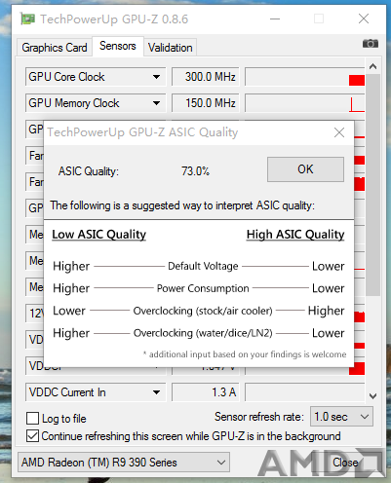Click the GPU Memory Clock history graph
This screenshot has width=391, height=483.
pyautogui.click(x=305, y=103)
